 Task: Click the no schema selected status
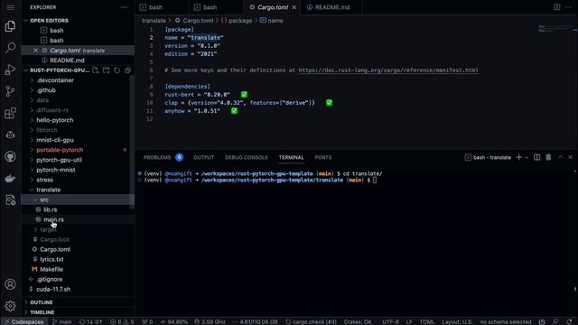[506, 321]
